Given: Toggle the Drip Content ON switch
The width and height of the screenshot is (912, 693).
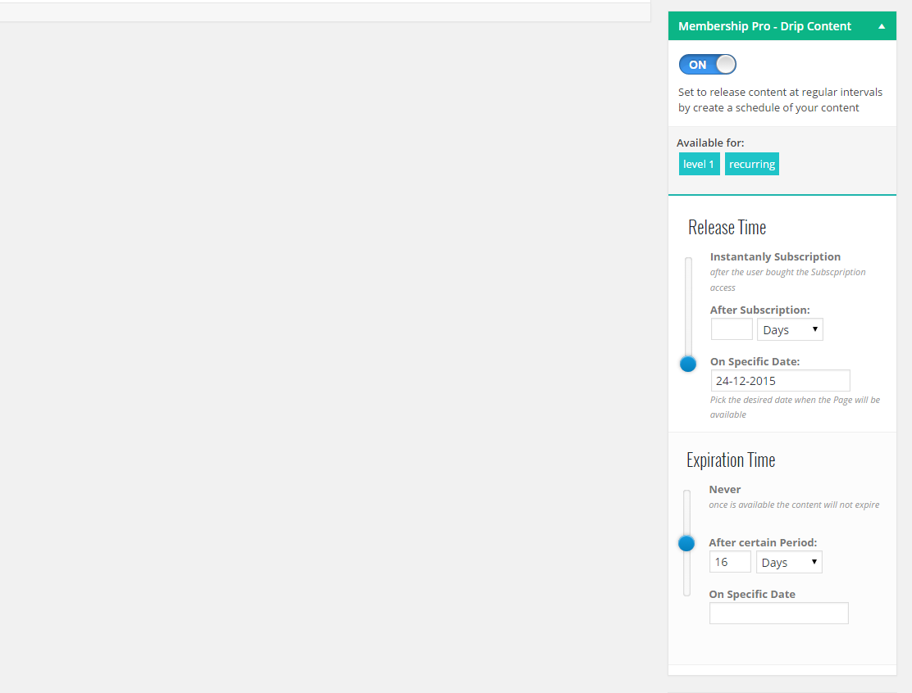Looking at the screenshot, I should pos(707,65).
